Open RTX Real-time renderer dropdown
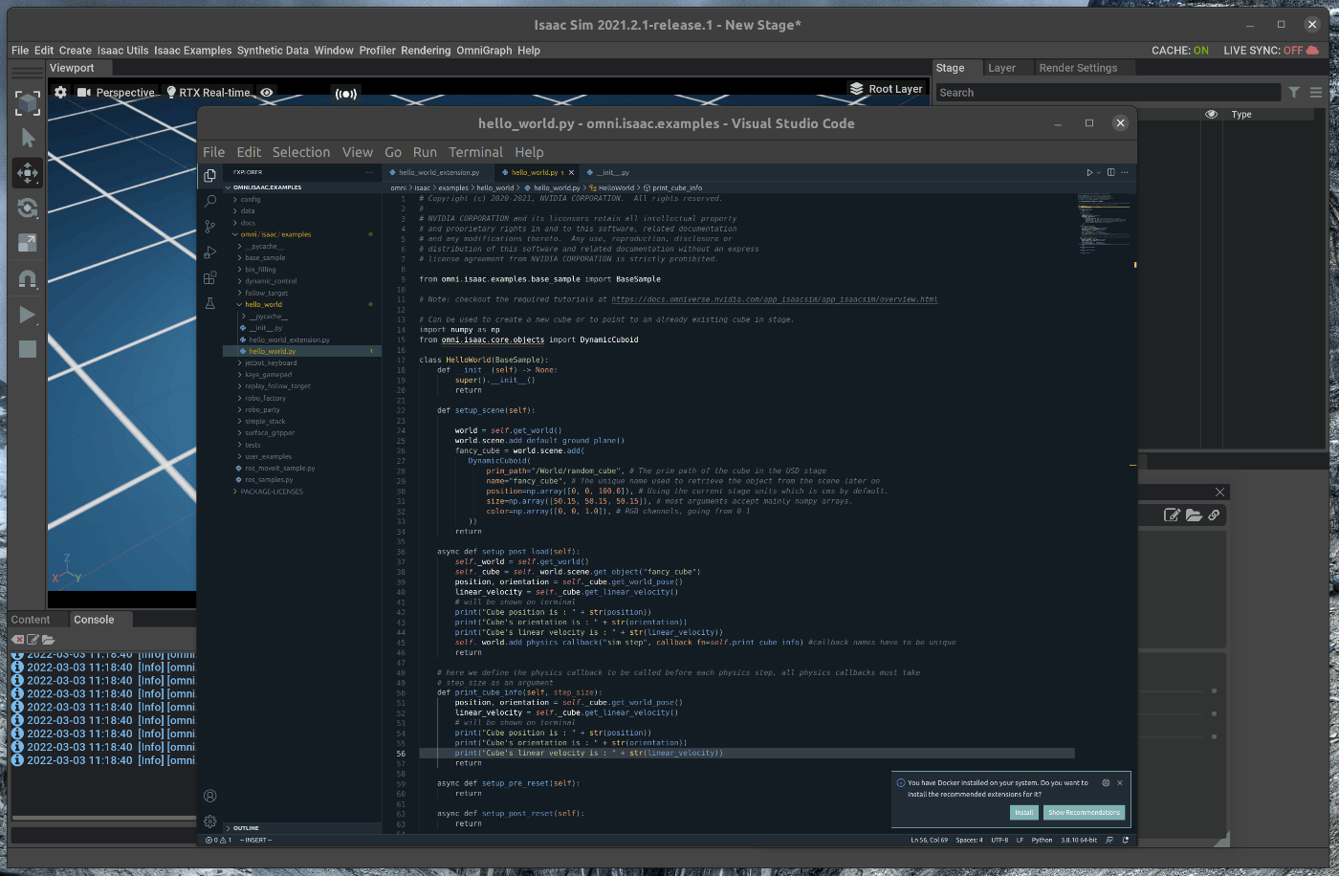Image resolution: width=1339 pixels, height=876 pixels. [x=209, y=93]
